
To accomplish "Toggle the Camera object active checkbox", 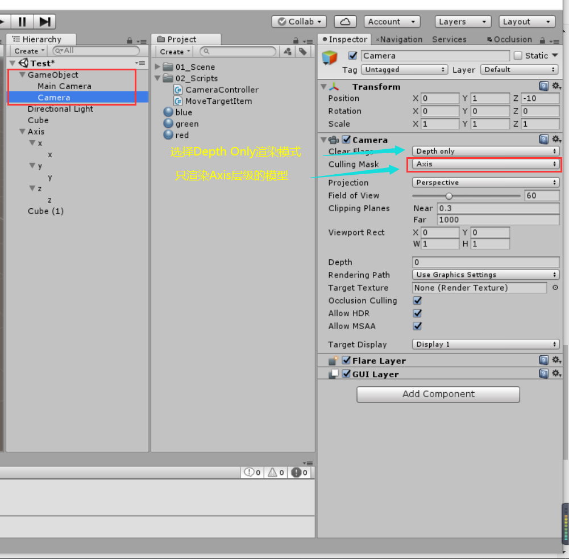I will [x=352, y=56].
